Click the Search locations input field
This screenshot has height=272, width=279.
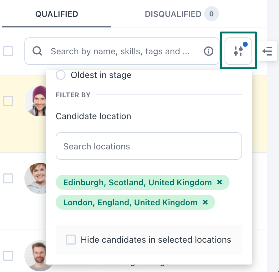(149, 146)
